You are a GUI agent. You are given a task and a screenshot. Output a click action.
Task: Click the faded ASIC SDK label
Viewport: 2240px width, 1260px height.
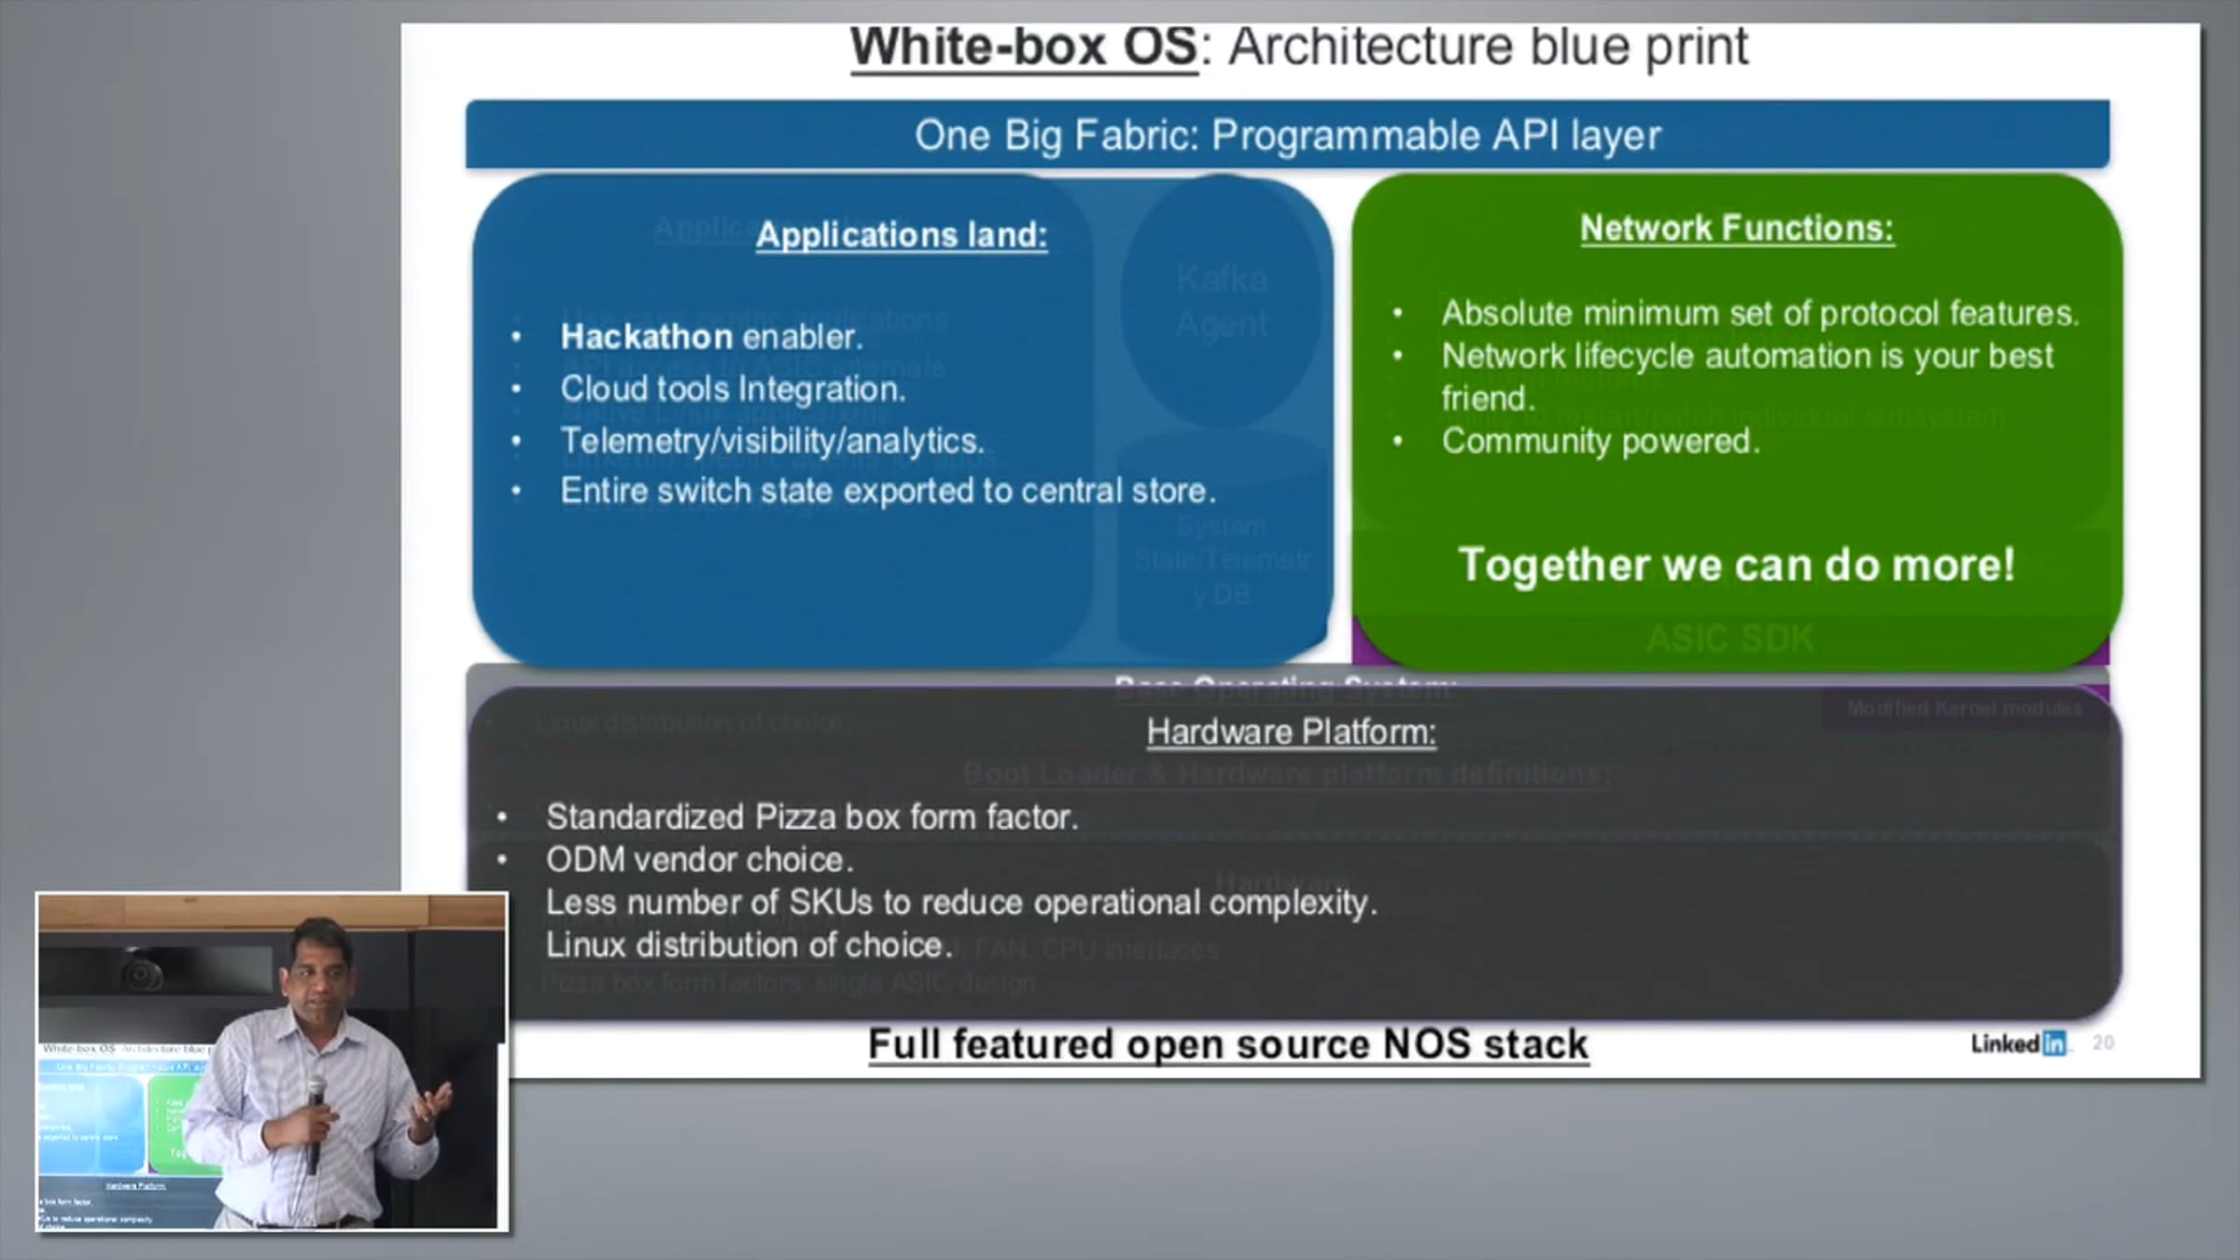click(x=1729, y=639)
